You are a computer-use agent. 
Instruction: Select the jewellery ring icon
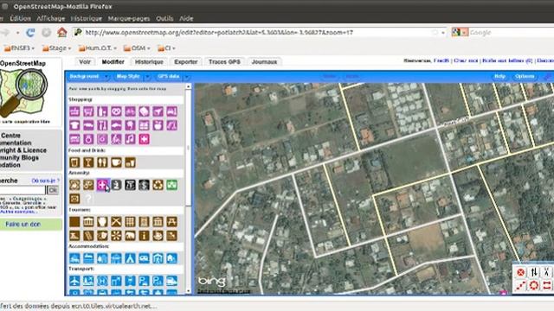tap(88, 139)
